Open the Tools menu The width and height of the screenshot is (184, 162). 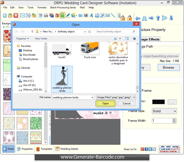click(x=30, y=7)
